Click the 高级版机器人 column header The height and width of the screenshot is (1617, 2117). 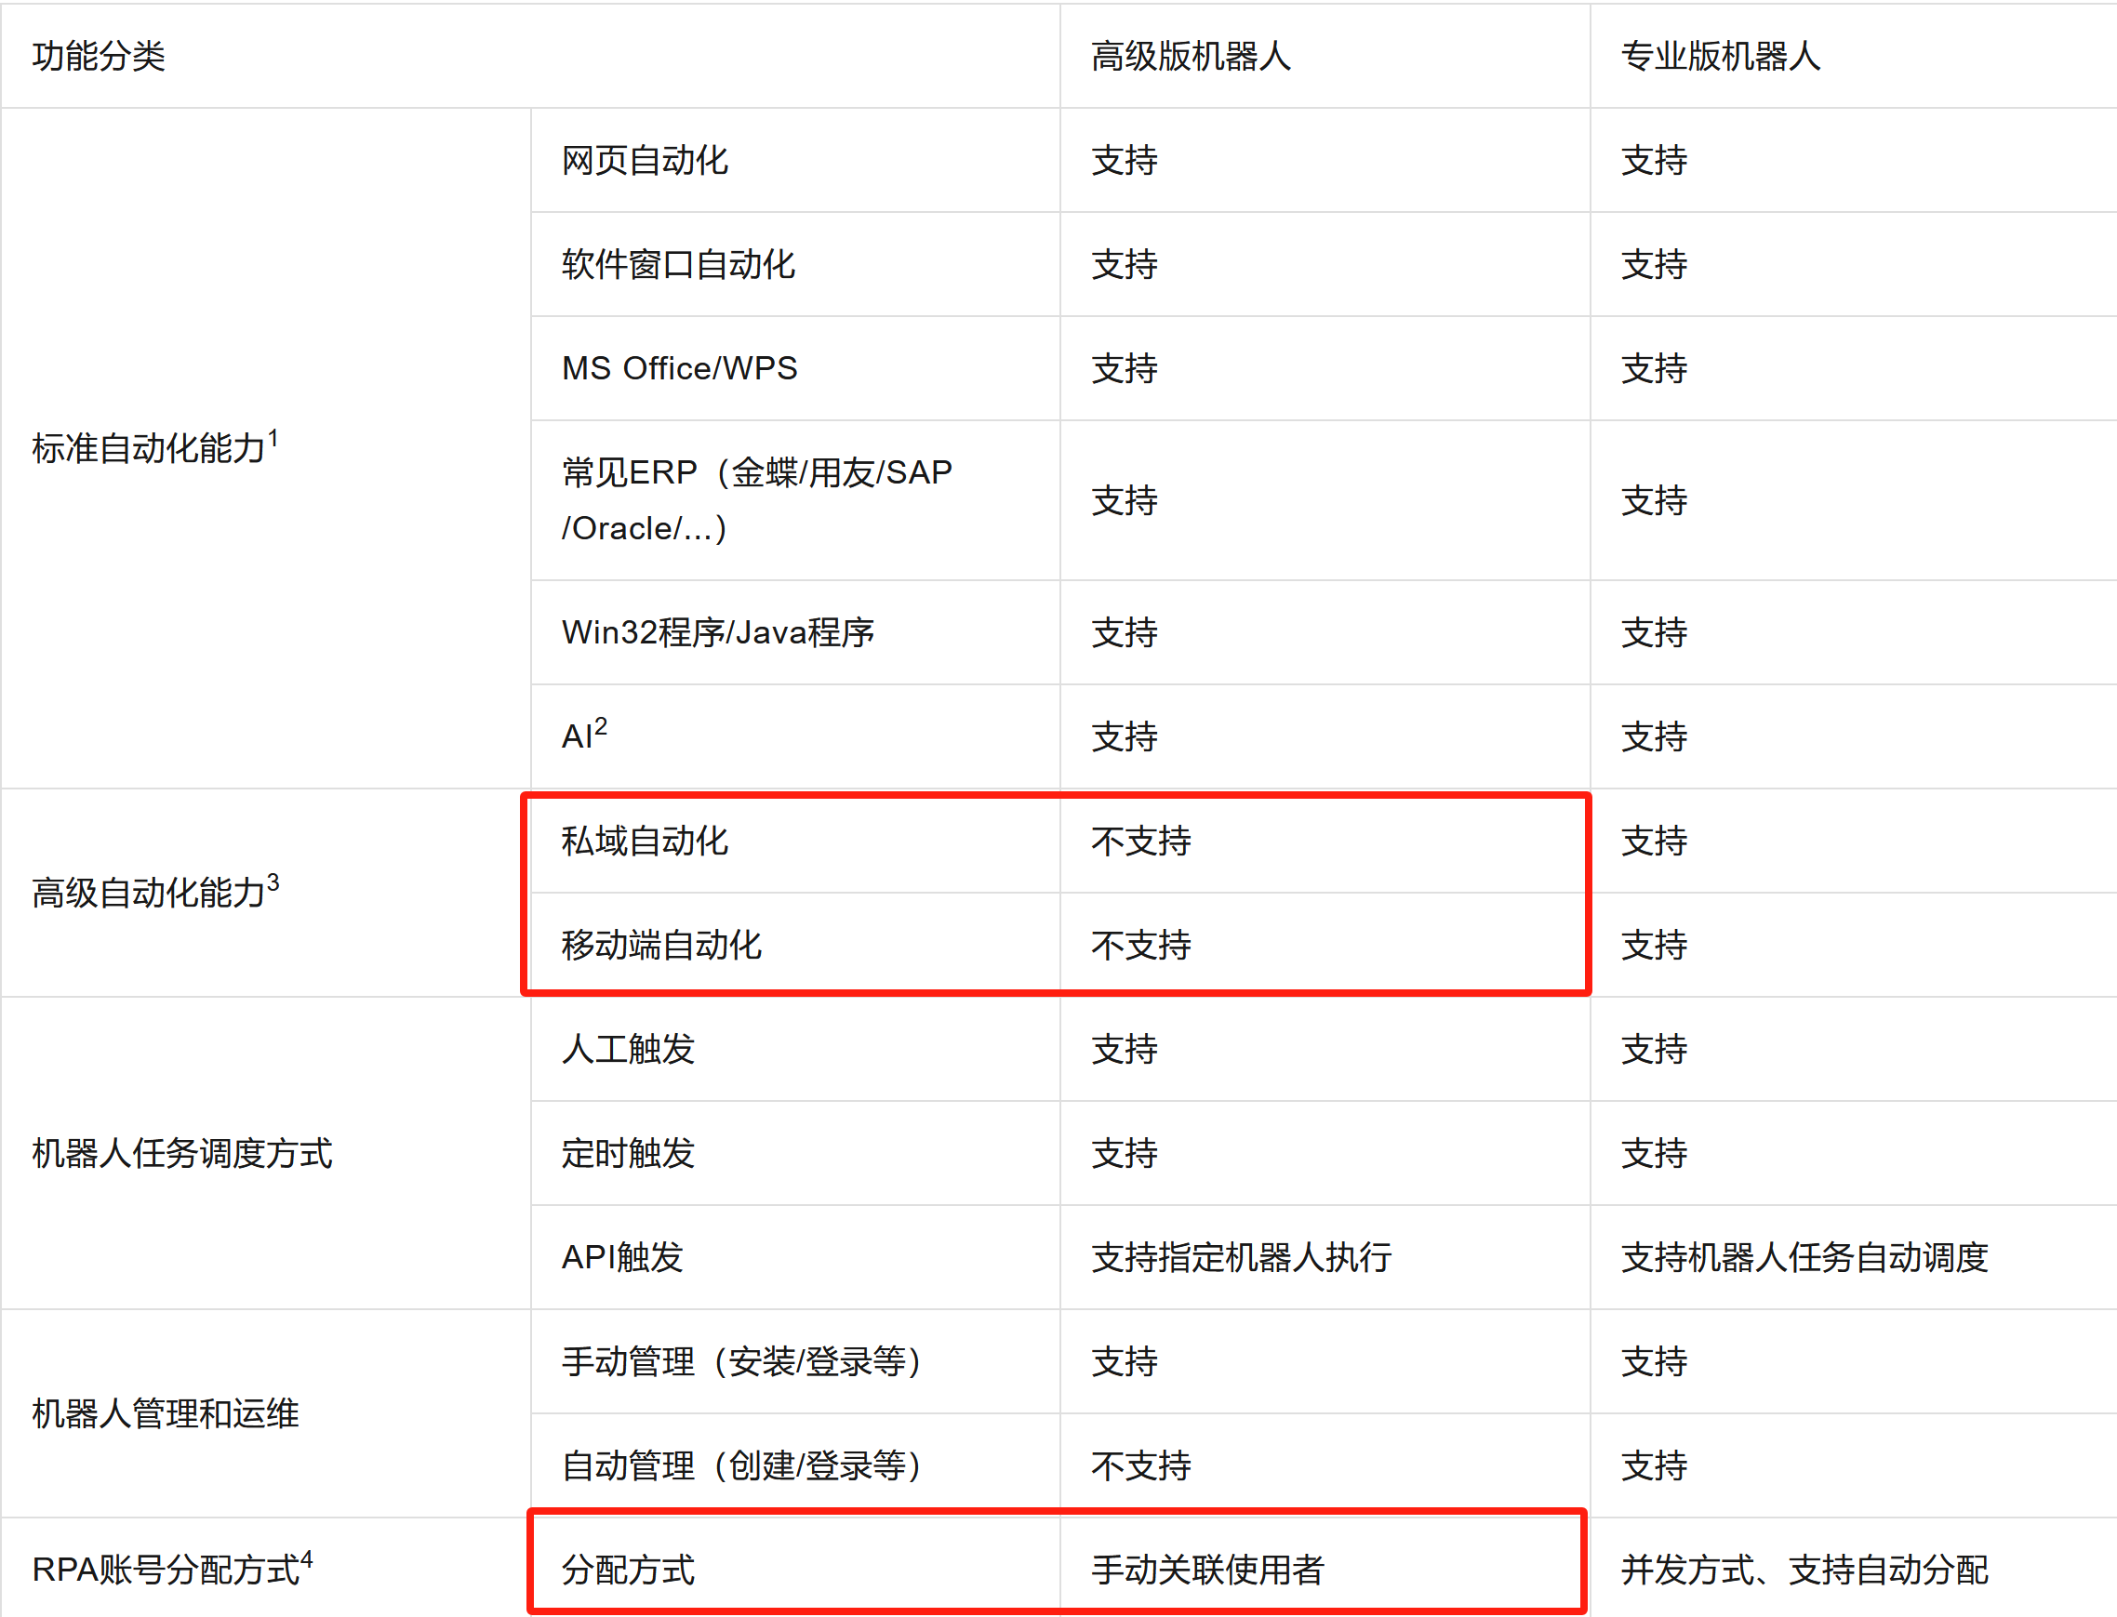[x=1190, y=56]
